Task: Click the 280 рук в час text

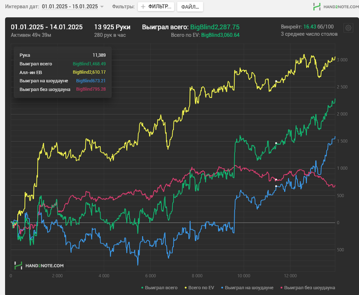Action: coord(110,35)
